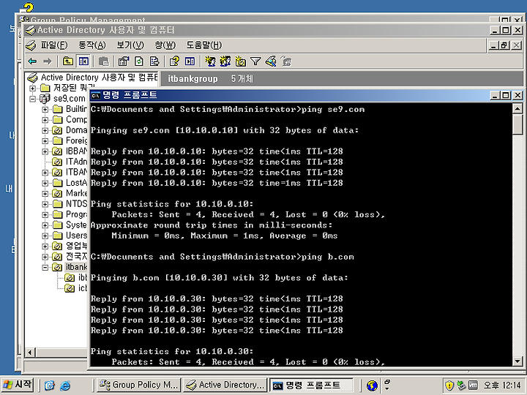Click the 명령 프롬프트 taskbar button

click(x=311, y=385)
